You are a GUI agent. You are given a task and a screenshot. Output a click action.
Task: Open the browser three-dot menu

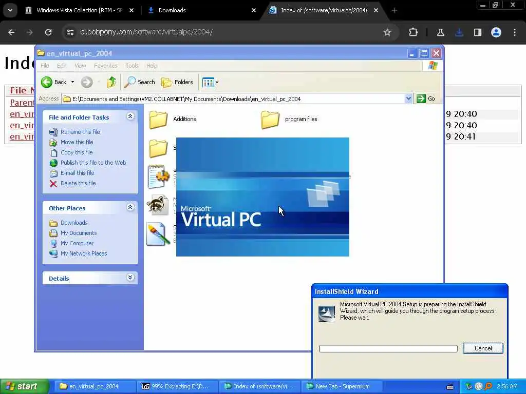pyautogui.click(x=515, y=32)
